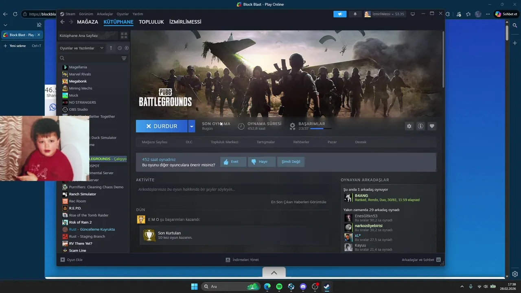Open Discord from the taskbar
The height and width of the screenshot is (293, 521).
[303, 286]
